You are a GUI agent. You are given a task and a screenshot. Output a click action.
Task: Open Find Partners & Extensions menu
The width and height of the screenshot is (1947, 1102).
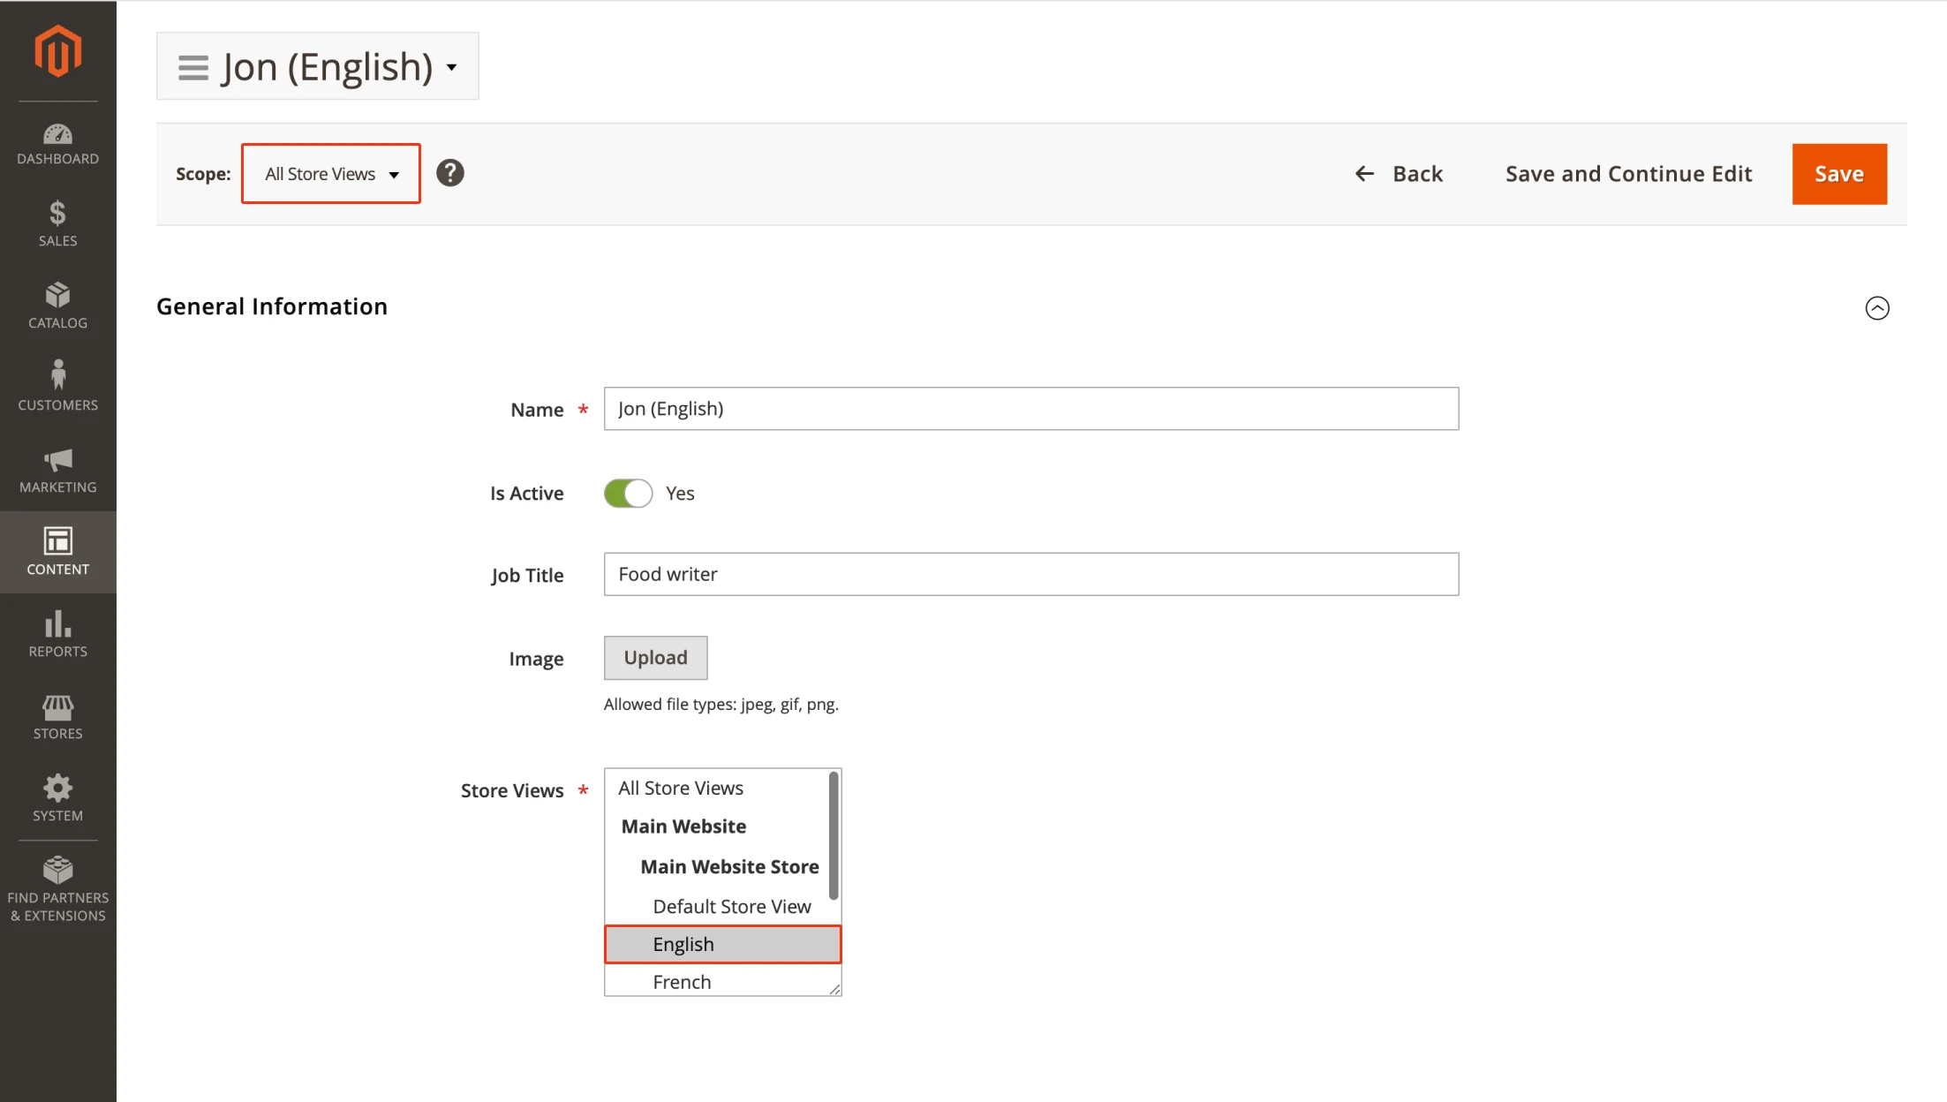(57, 889)
